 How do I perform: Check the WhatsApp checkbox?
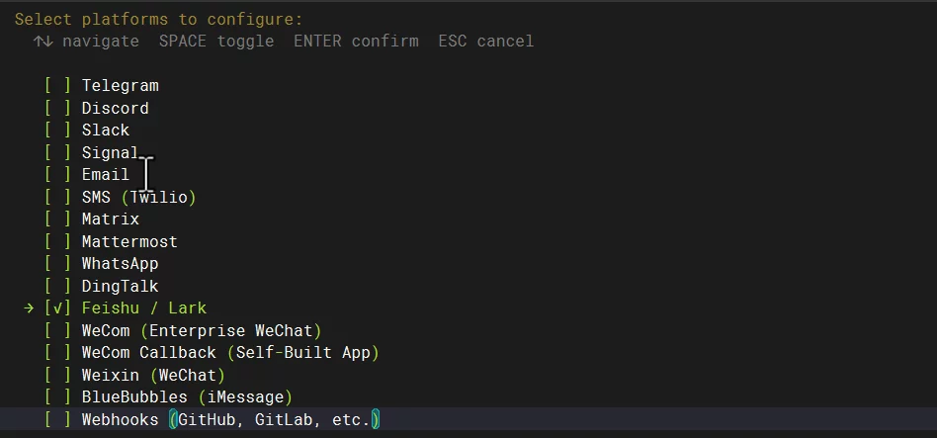coord(57,264)
